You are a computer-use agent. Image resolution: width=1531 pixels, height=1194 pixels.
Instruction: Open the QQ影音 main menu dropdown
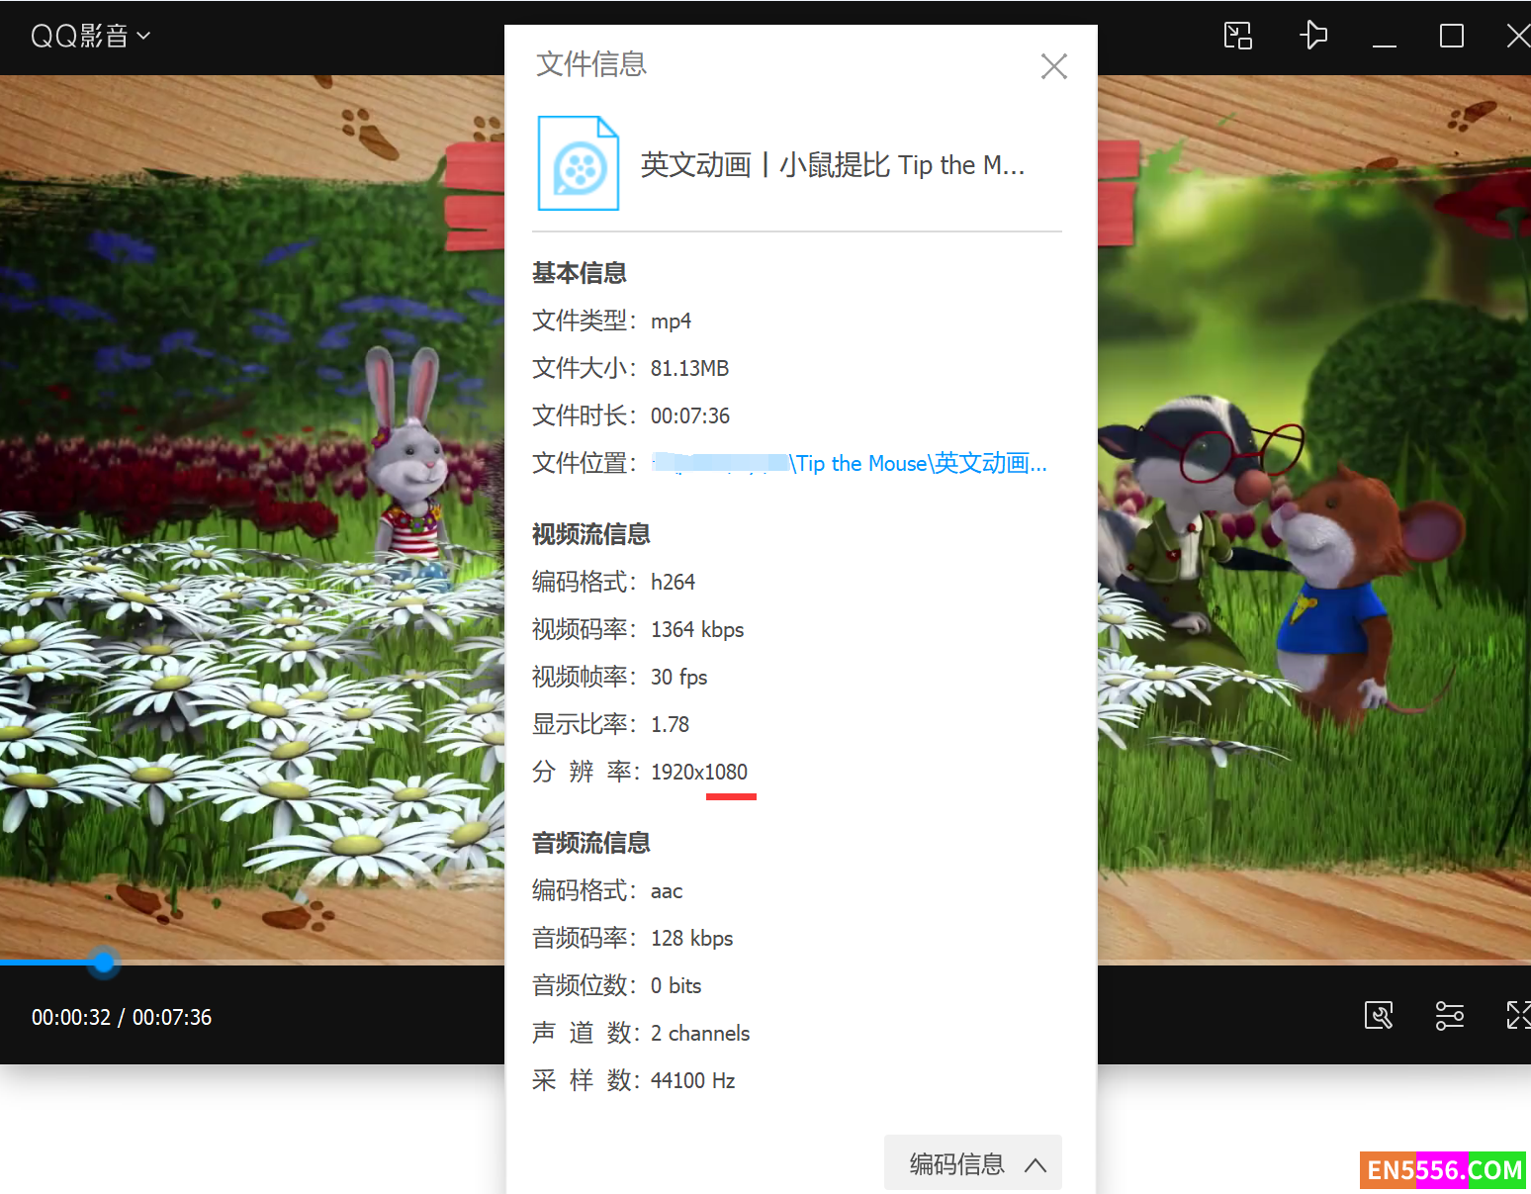tap(90, 37)
